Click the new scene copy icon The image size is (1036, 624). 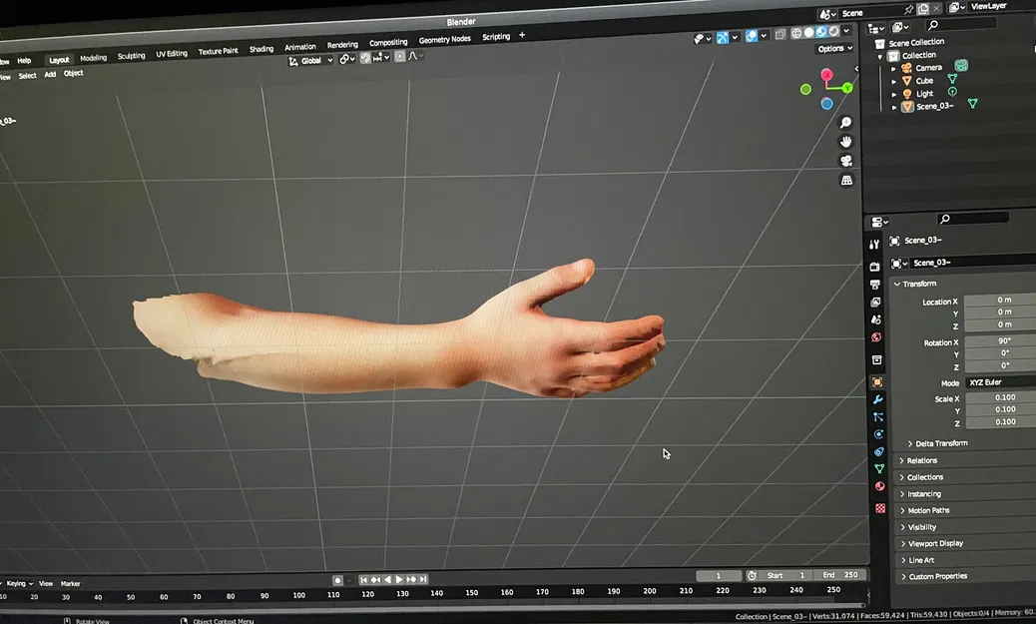click(923, 9)
